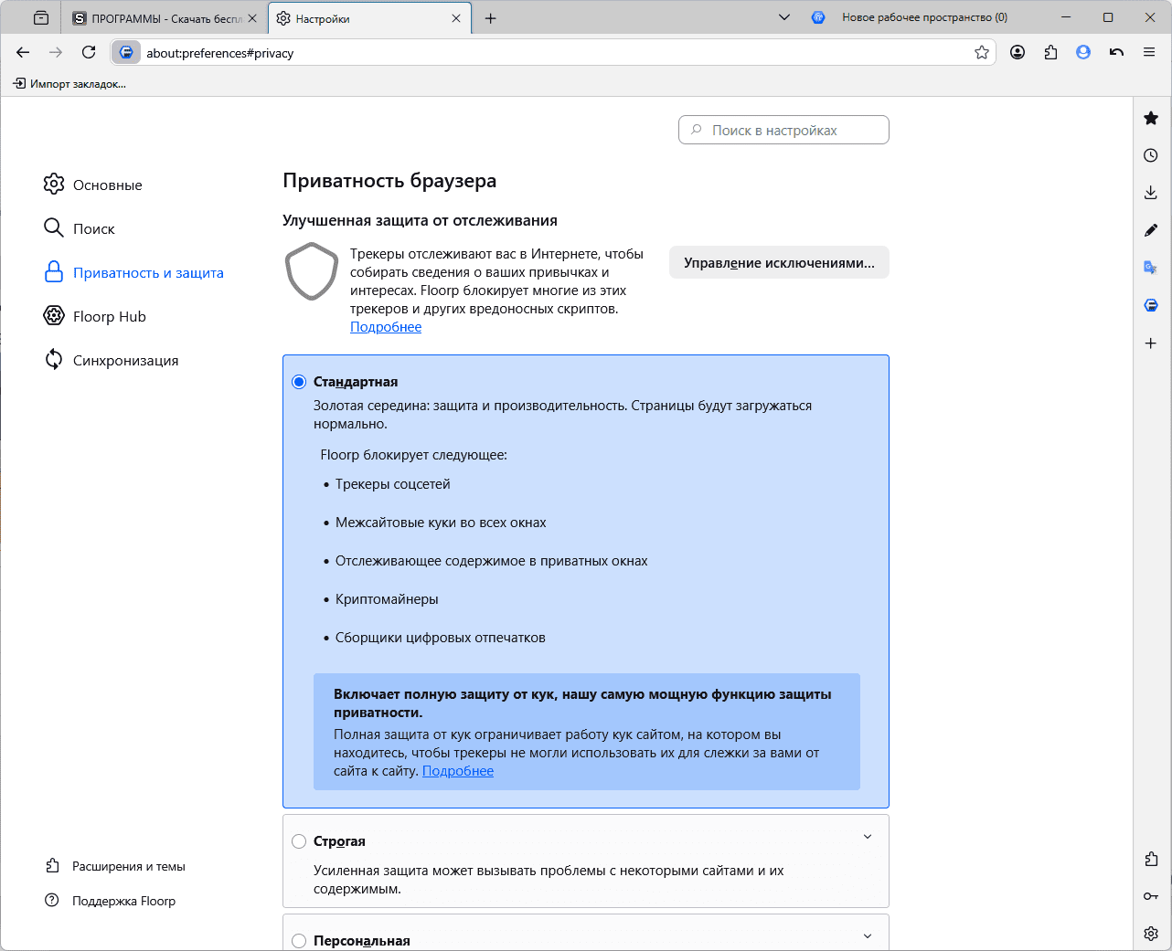Open the downloads panel in the sidebar

click(x=1151, y=193)
